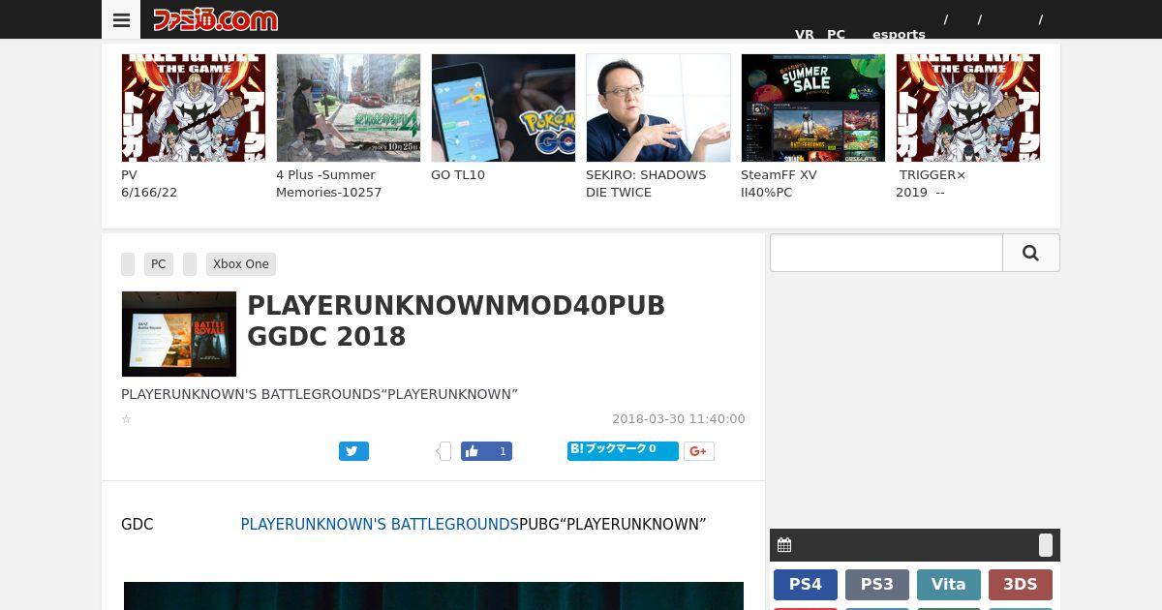This screenshot has width=1162, height=610.
Task: Open the article's GDC presentation thumbnail
Action: pyautogui.click(x=179, y=334)
